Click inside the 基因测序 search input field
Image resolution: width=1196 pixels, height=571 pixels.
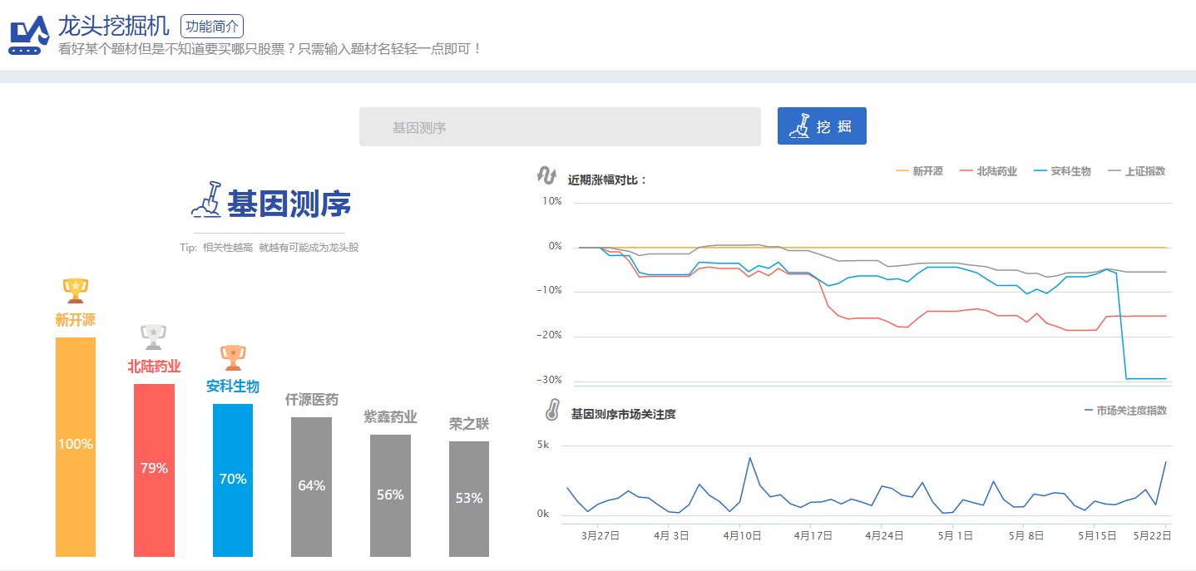[x=559, y=126]
